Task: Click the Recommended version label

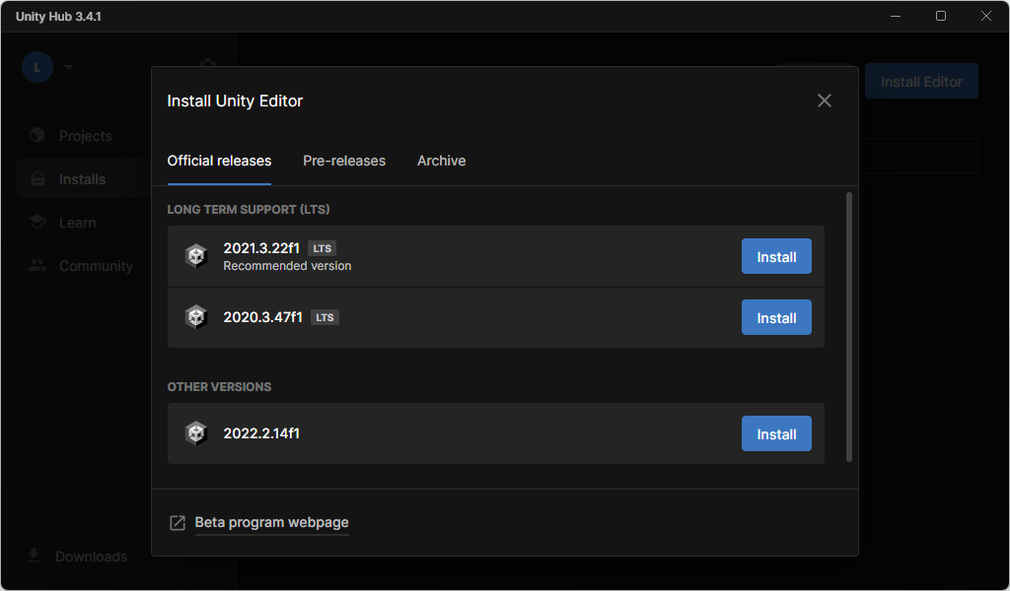Action: tap(287, 266)
